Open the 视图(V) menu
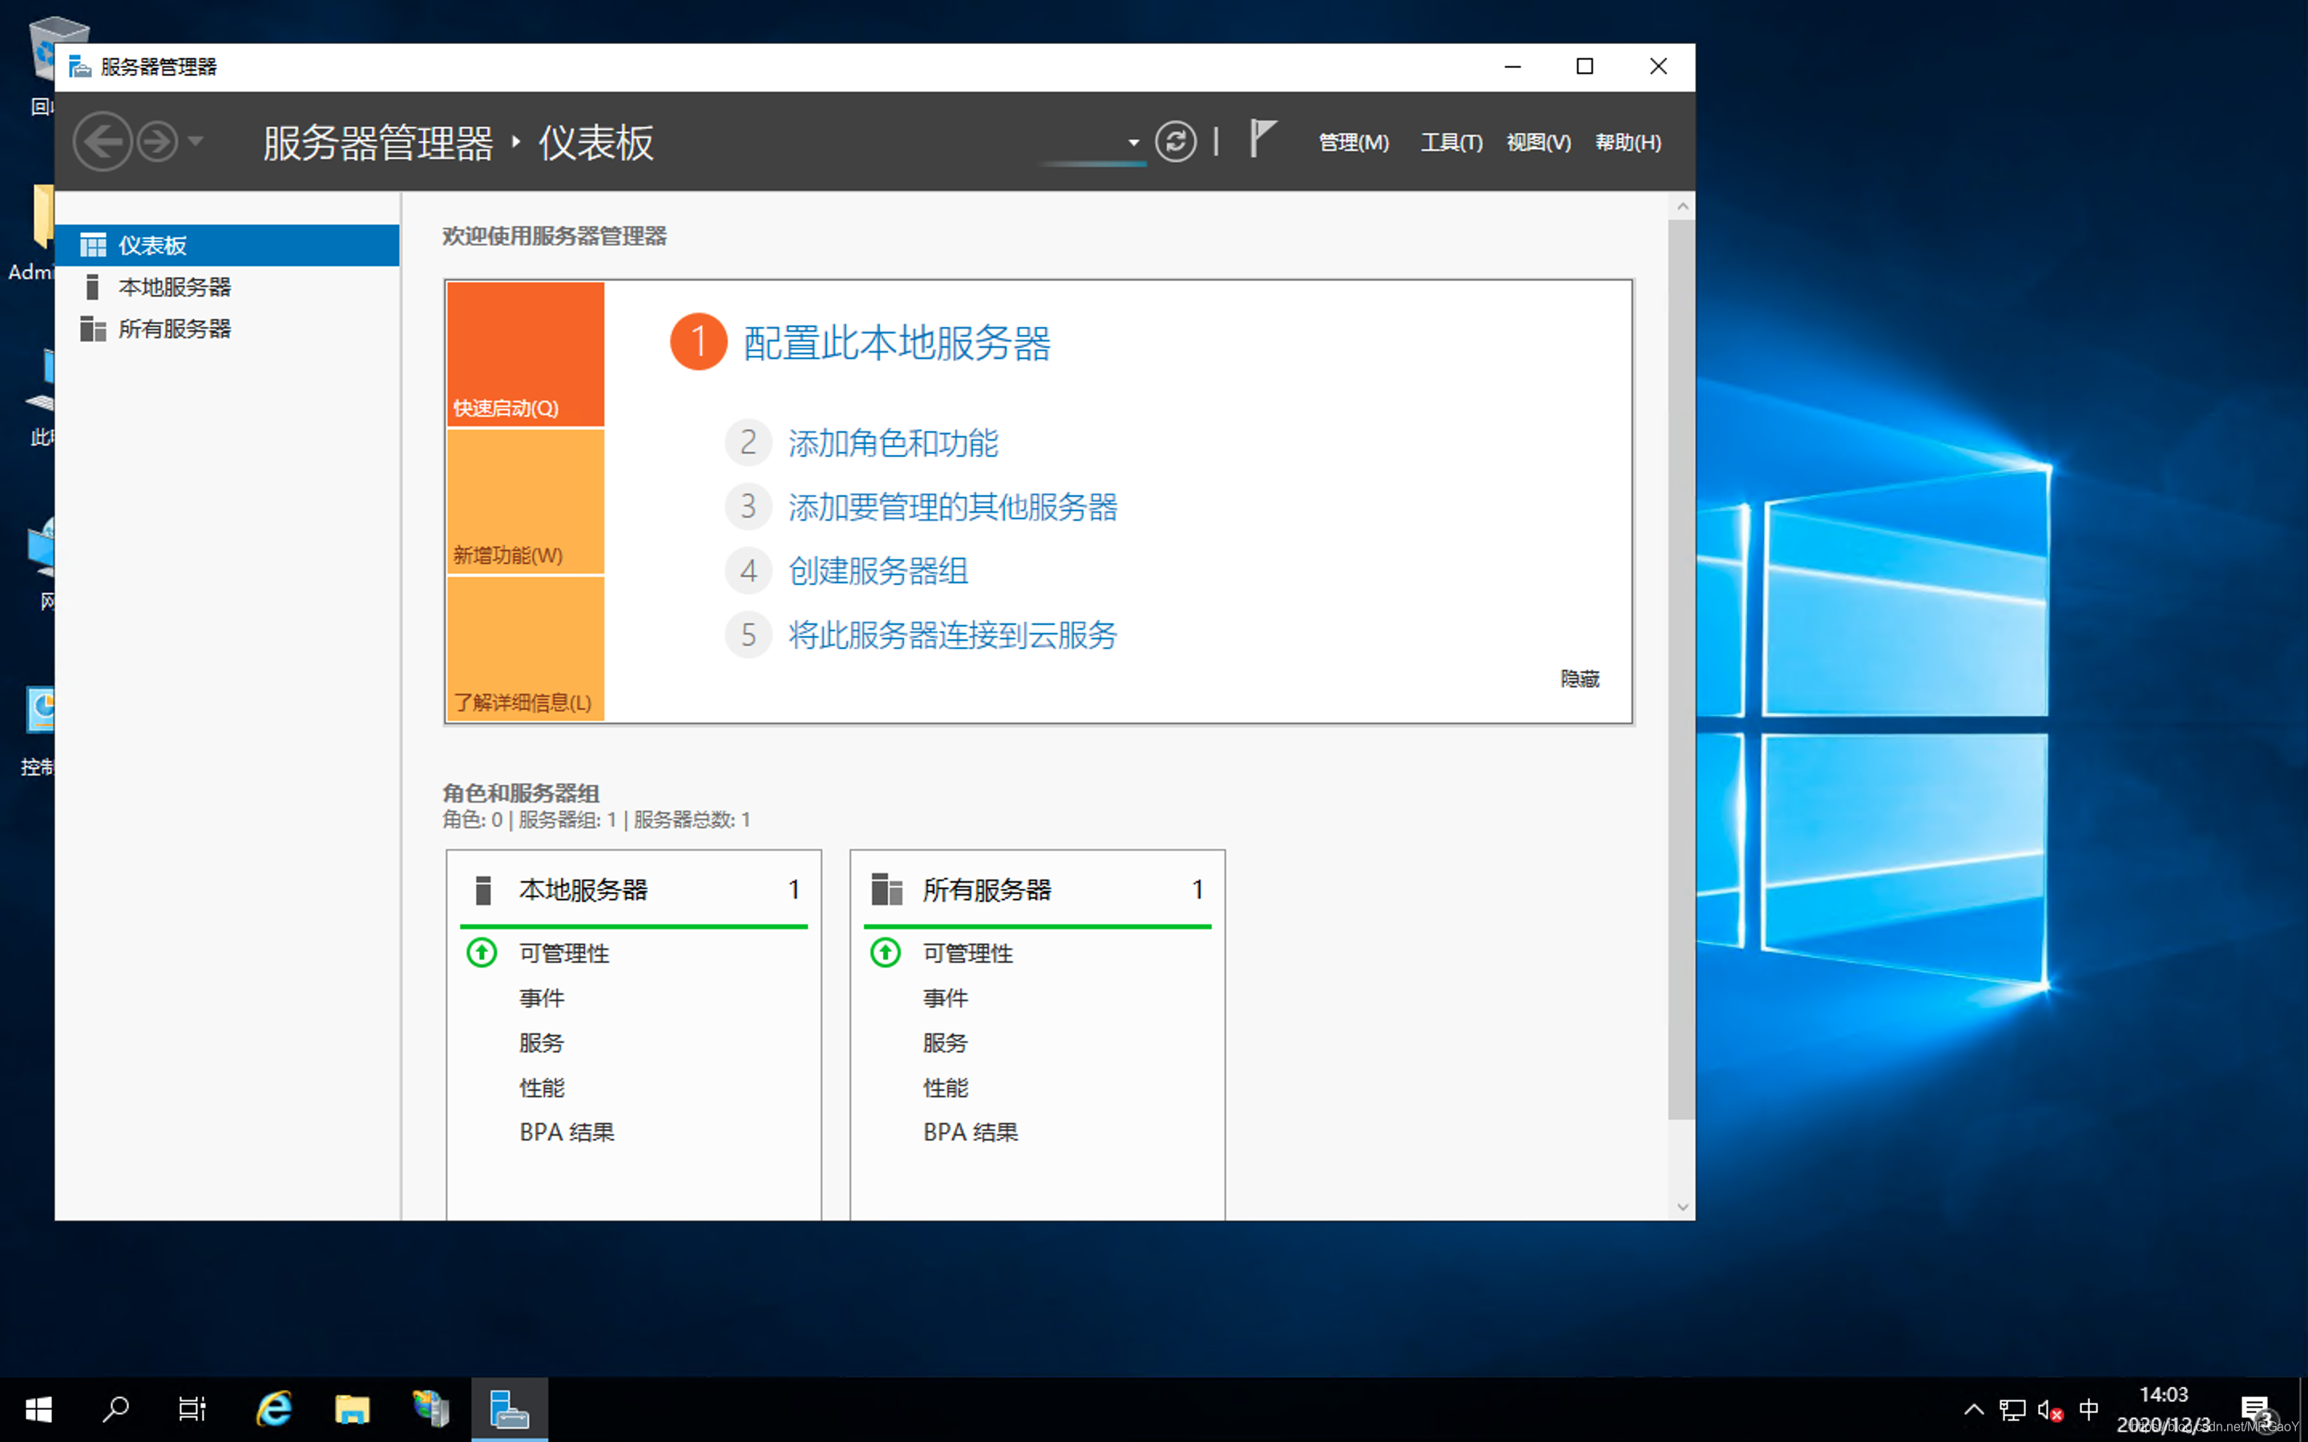This screenshot has height=1442, width=2308. click(x=1539, y=142)
